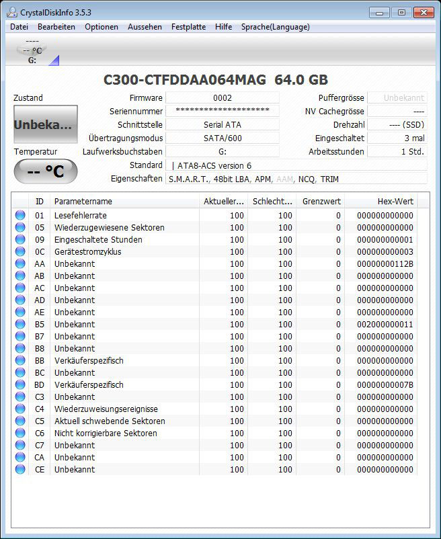Click the Drehzahl field showing (SSD)
The height and width of the screenshot is (539, 441).
click(x=397, y=124)
